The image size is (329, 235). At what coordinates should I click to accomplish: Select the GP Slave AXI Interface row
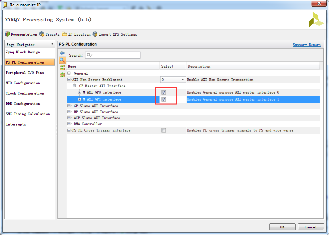(x=193, y=106)
